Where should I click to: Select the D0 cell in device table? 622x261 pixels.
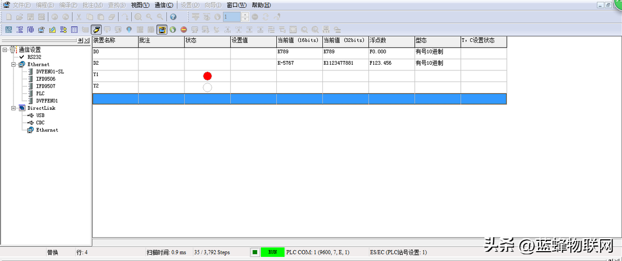click(x=115, y=52)
